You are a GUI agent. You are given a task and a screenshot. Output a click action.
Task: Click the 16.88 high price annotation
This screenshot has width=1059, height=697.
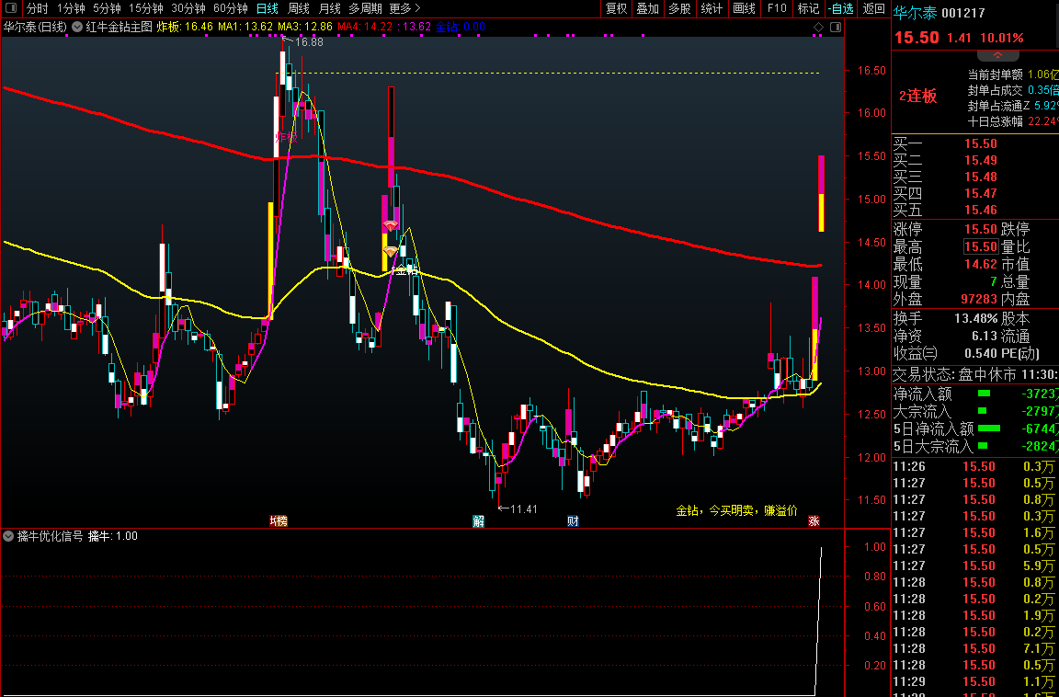309,42
